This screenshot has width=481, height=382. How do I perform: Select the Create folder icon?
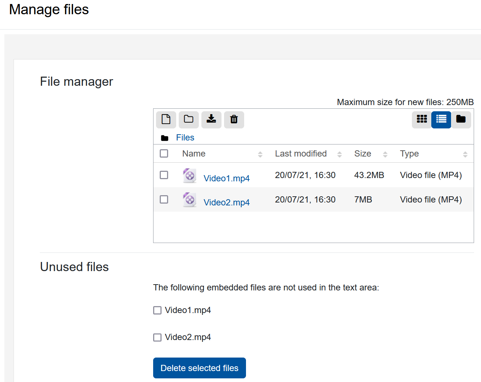[189, 120]
